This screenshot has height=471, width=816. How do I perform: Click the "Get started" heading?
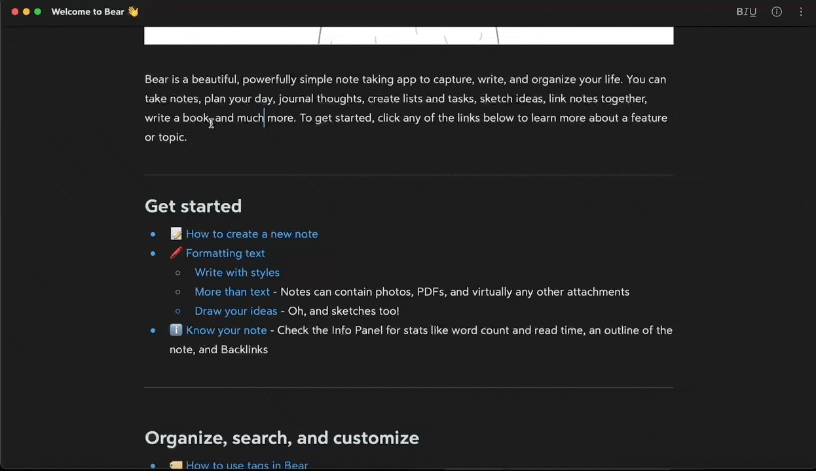(x=193, y=206)
